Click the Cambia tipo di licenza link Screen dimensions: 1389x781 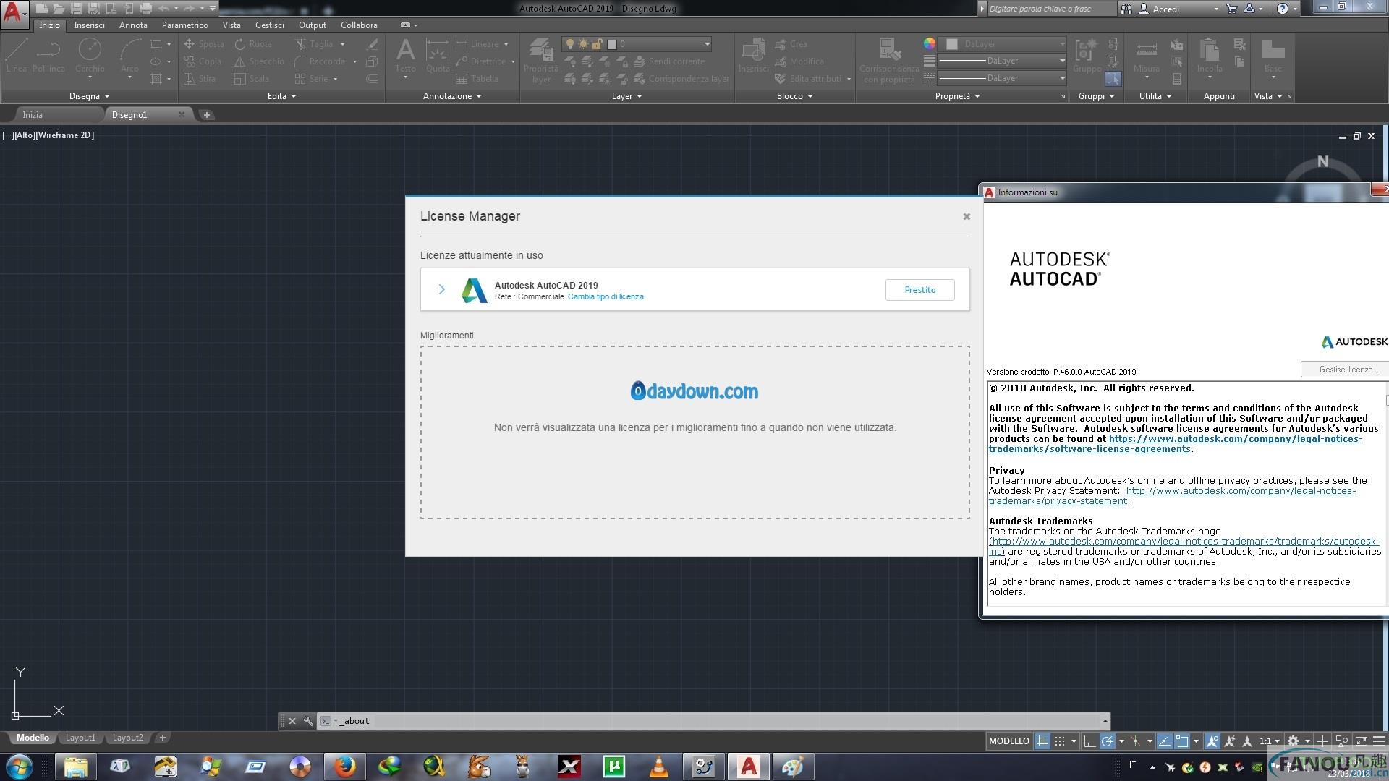[606, 296]
